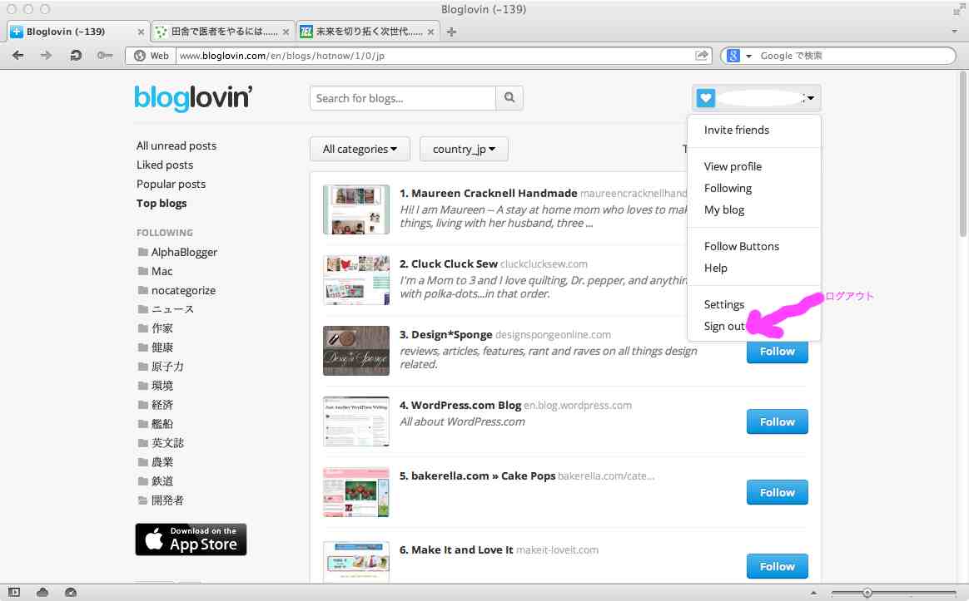Image resolution: width=969 pixels, height=601 pixels.
Task: Adjust the zoom slider in status bar
Action: click(867, 593)
